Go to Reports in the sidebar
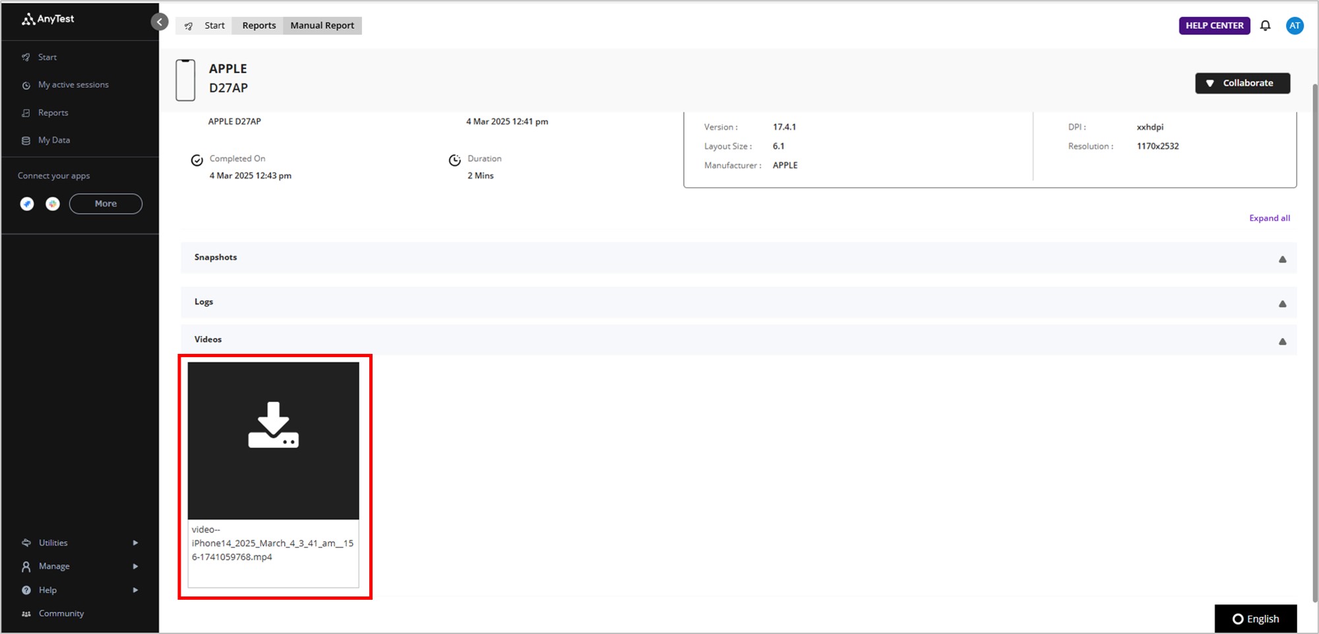Viewport: 1319px width, 634px height. (53, 113)
